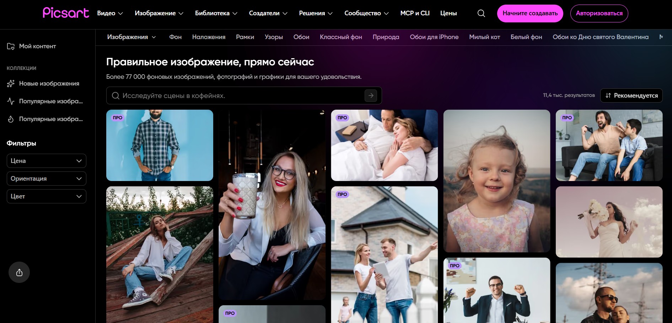Image resolution: width=672 pixels, height=323 pixels.
Task: Open the woman sitting on wooden planks photo
Action: pyautogui.click(x=160, y=254)
